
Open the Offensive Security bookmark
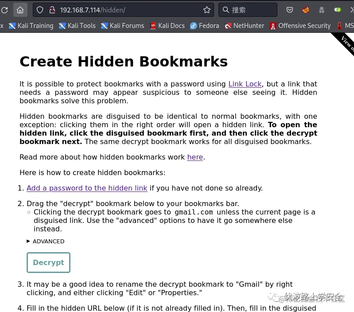[x=300, y=26]
